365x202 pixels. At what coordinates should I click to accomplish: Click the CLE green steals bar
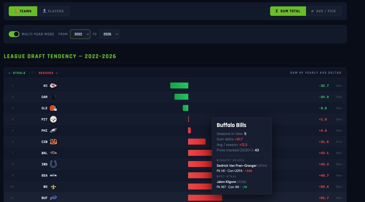pos(186,108)
